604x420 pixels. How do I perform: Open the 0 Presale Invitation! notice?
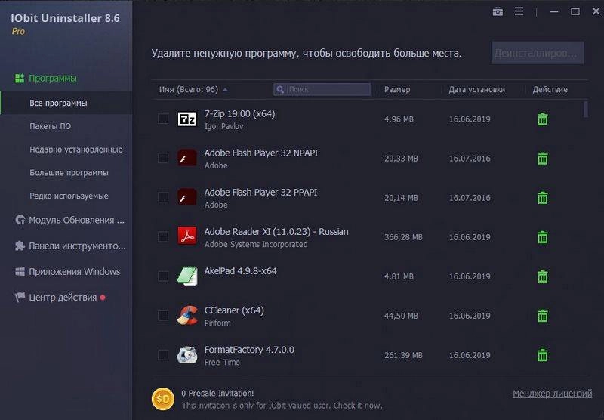tap(217, 393)
